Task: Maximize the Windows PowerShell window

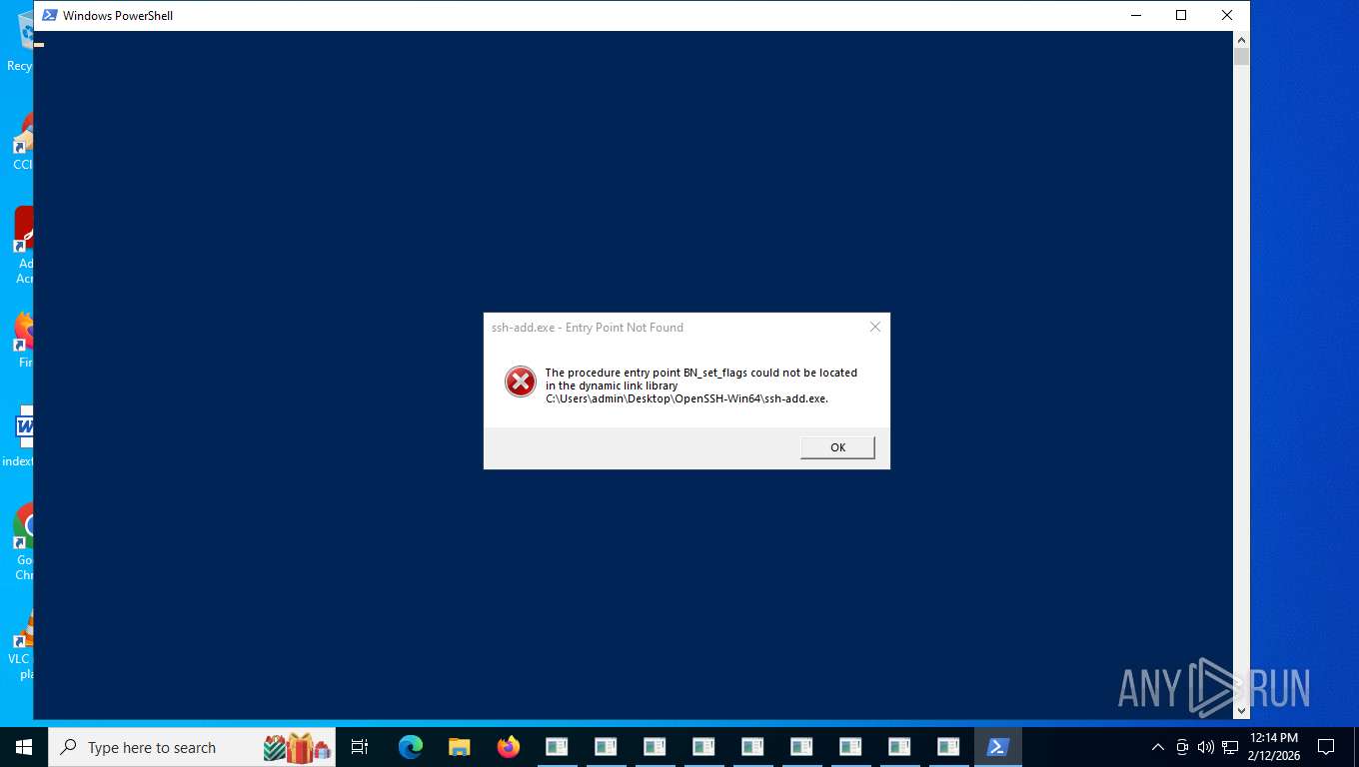Action: tap(1181, 15)
